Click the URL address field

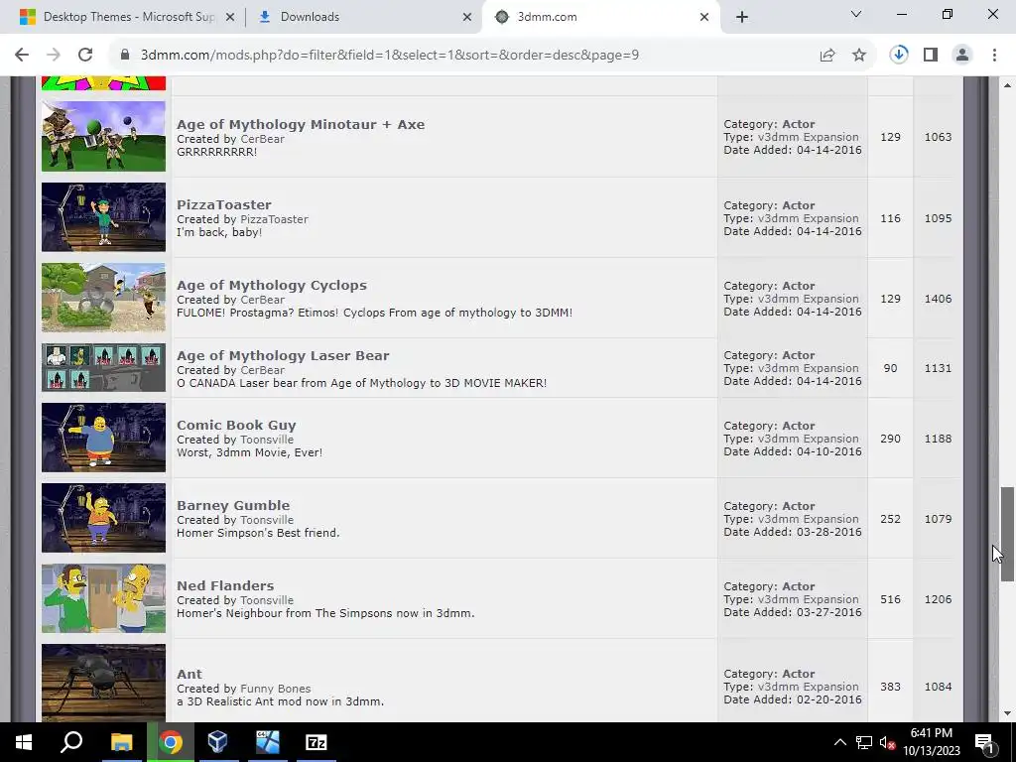click(466, 56)
